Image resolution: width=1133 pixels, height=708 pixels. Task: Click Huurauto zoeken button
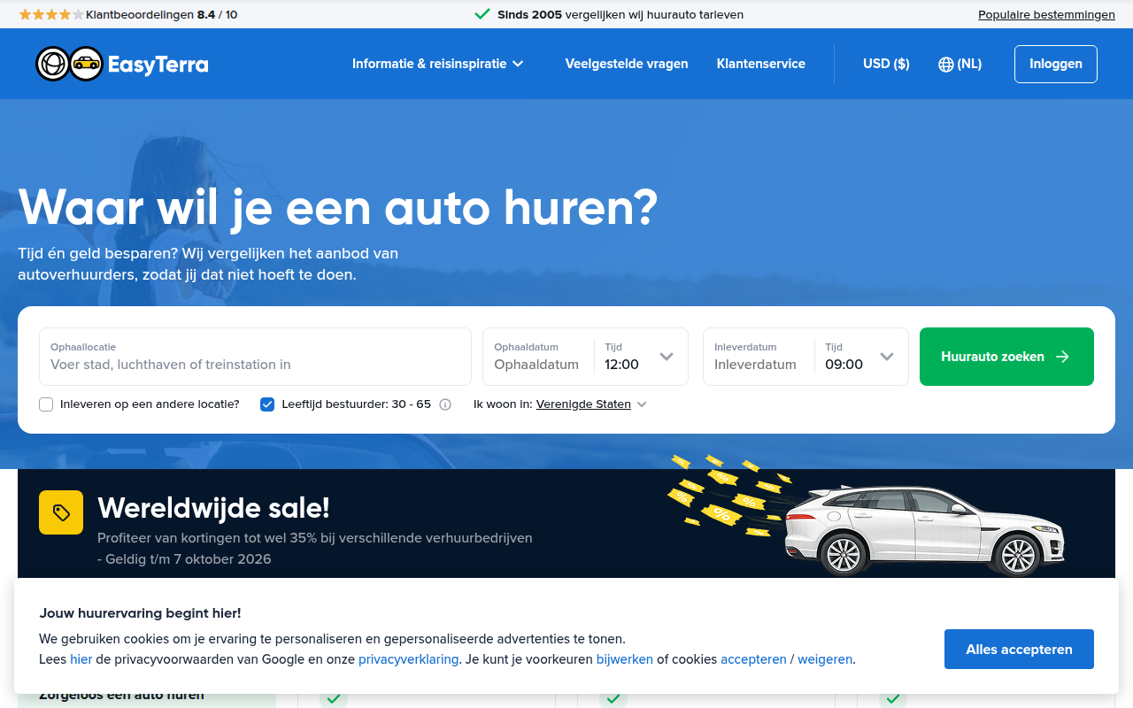click(x=1006, y=357)
